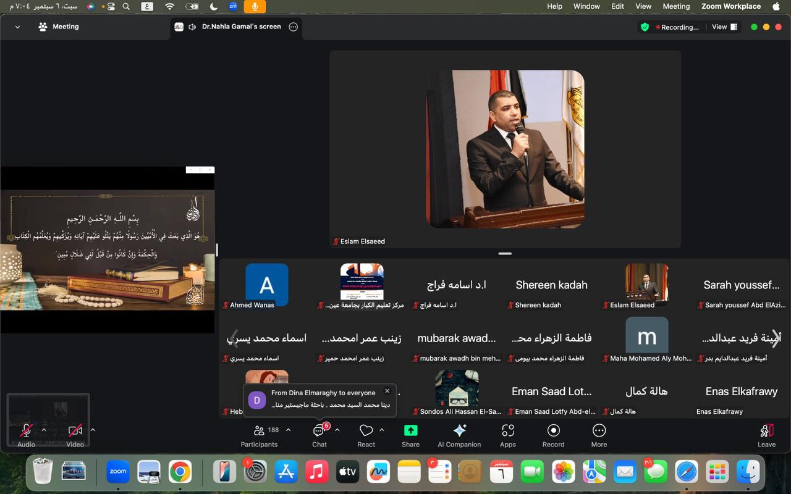This screenshot has width=791, height=494.
Task: Click the View layout button
Action: 723,27
